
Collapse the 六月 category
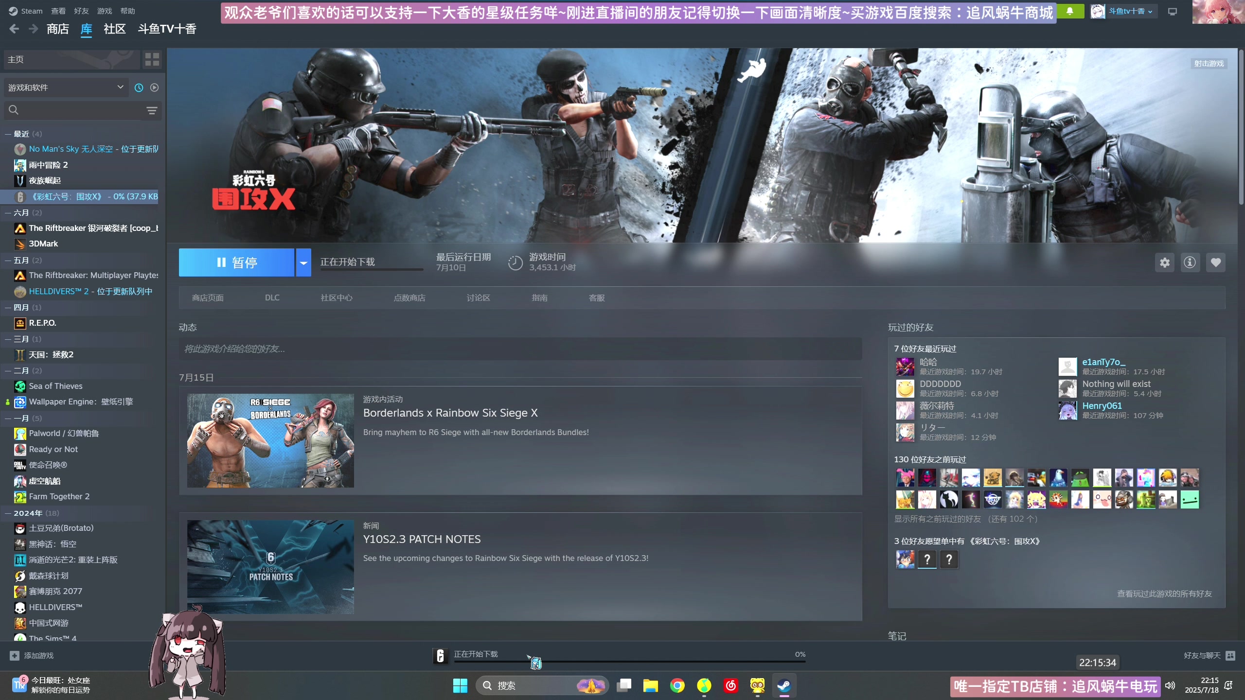(x=8, y=212)
